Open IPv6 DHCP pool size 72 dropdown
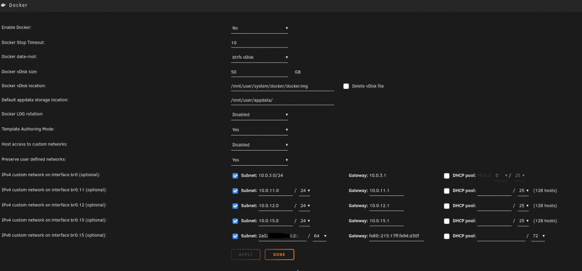 538,236
